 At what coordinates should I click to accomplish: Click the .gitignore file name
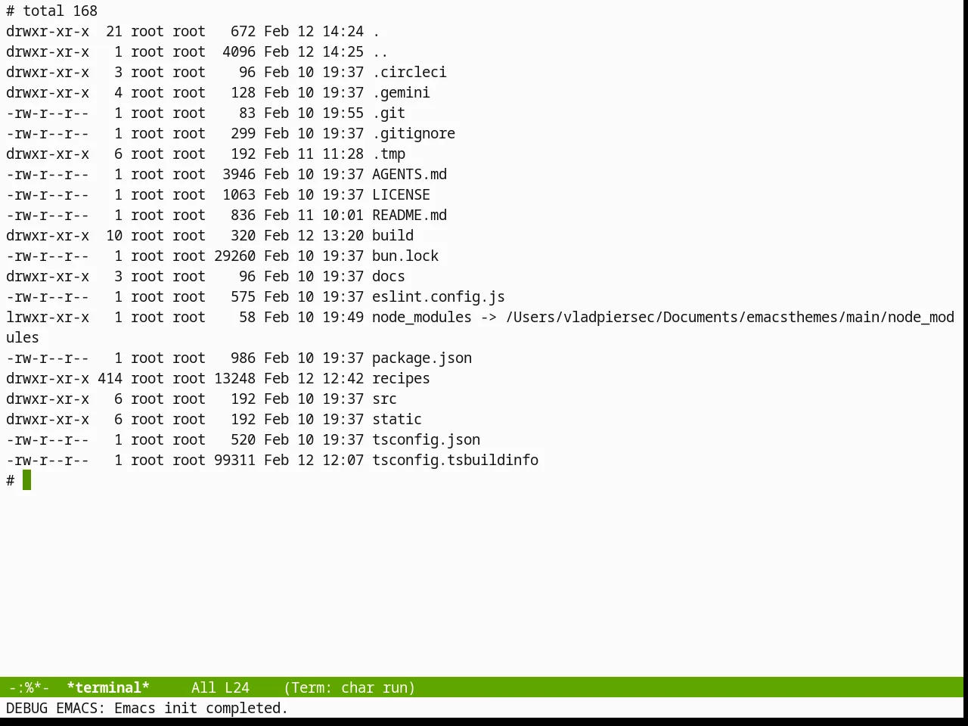tap(414, 133)
